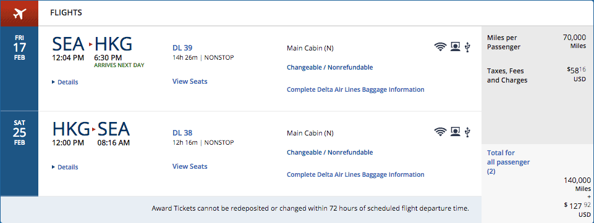Screen dimensions: 594x223
Task: Click personal video screen icon for DL 39
Action: (455, 47)
